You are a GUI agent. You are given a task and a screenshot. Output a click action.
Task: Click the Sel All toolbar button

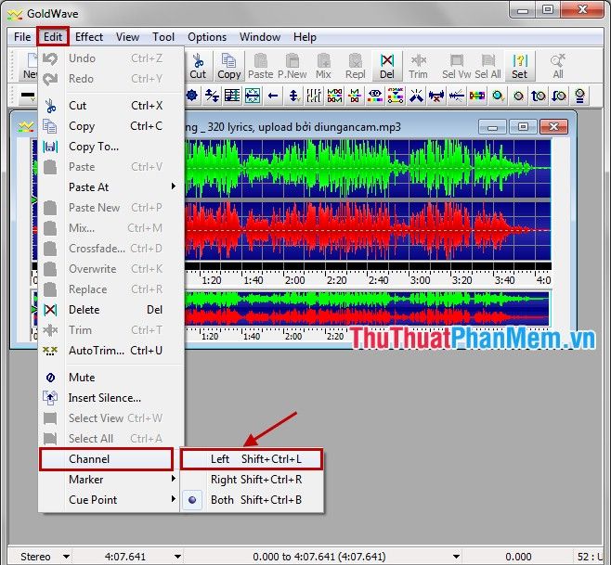487,66
